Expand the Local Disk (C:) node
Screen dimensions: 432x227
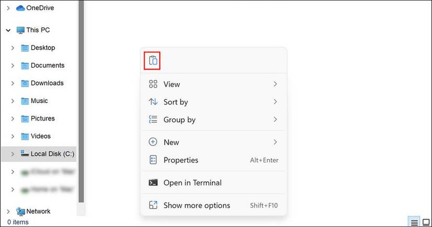[13, 154]
